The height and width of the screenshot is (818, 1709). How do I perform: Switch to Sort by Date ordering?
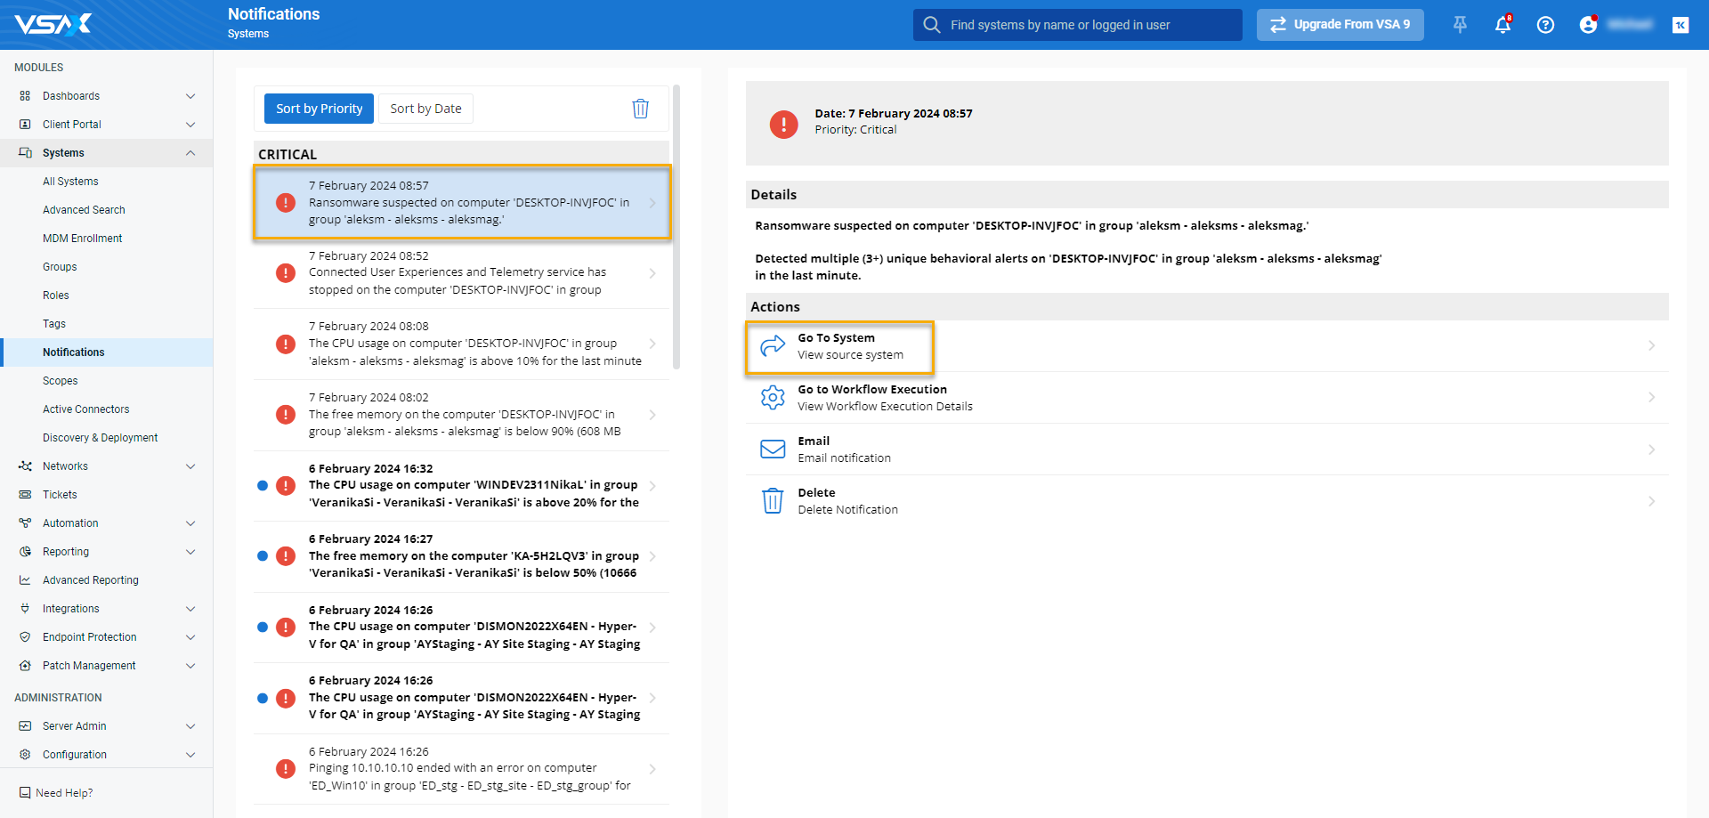click(425, 109)
